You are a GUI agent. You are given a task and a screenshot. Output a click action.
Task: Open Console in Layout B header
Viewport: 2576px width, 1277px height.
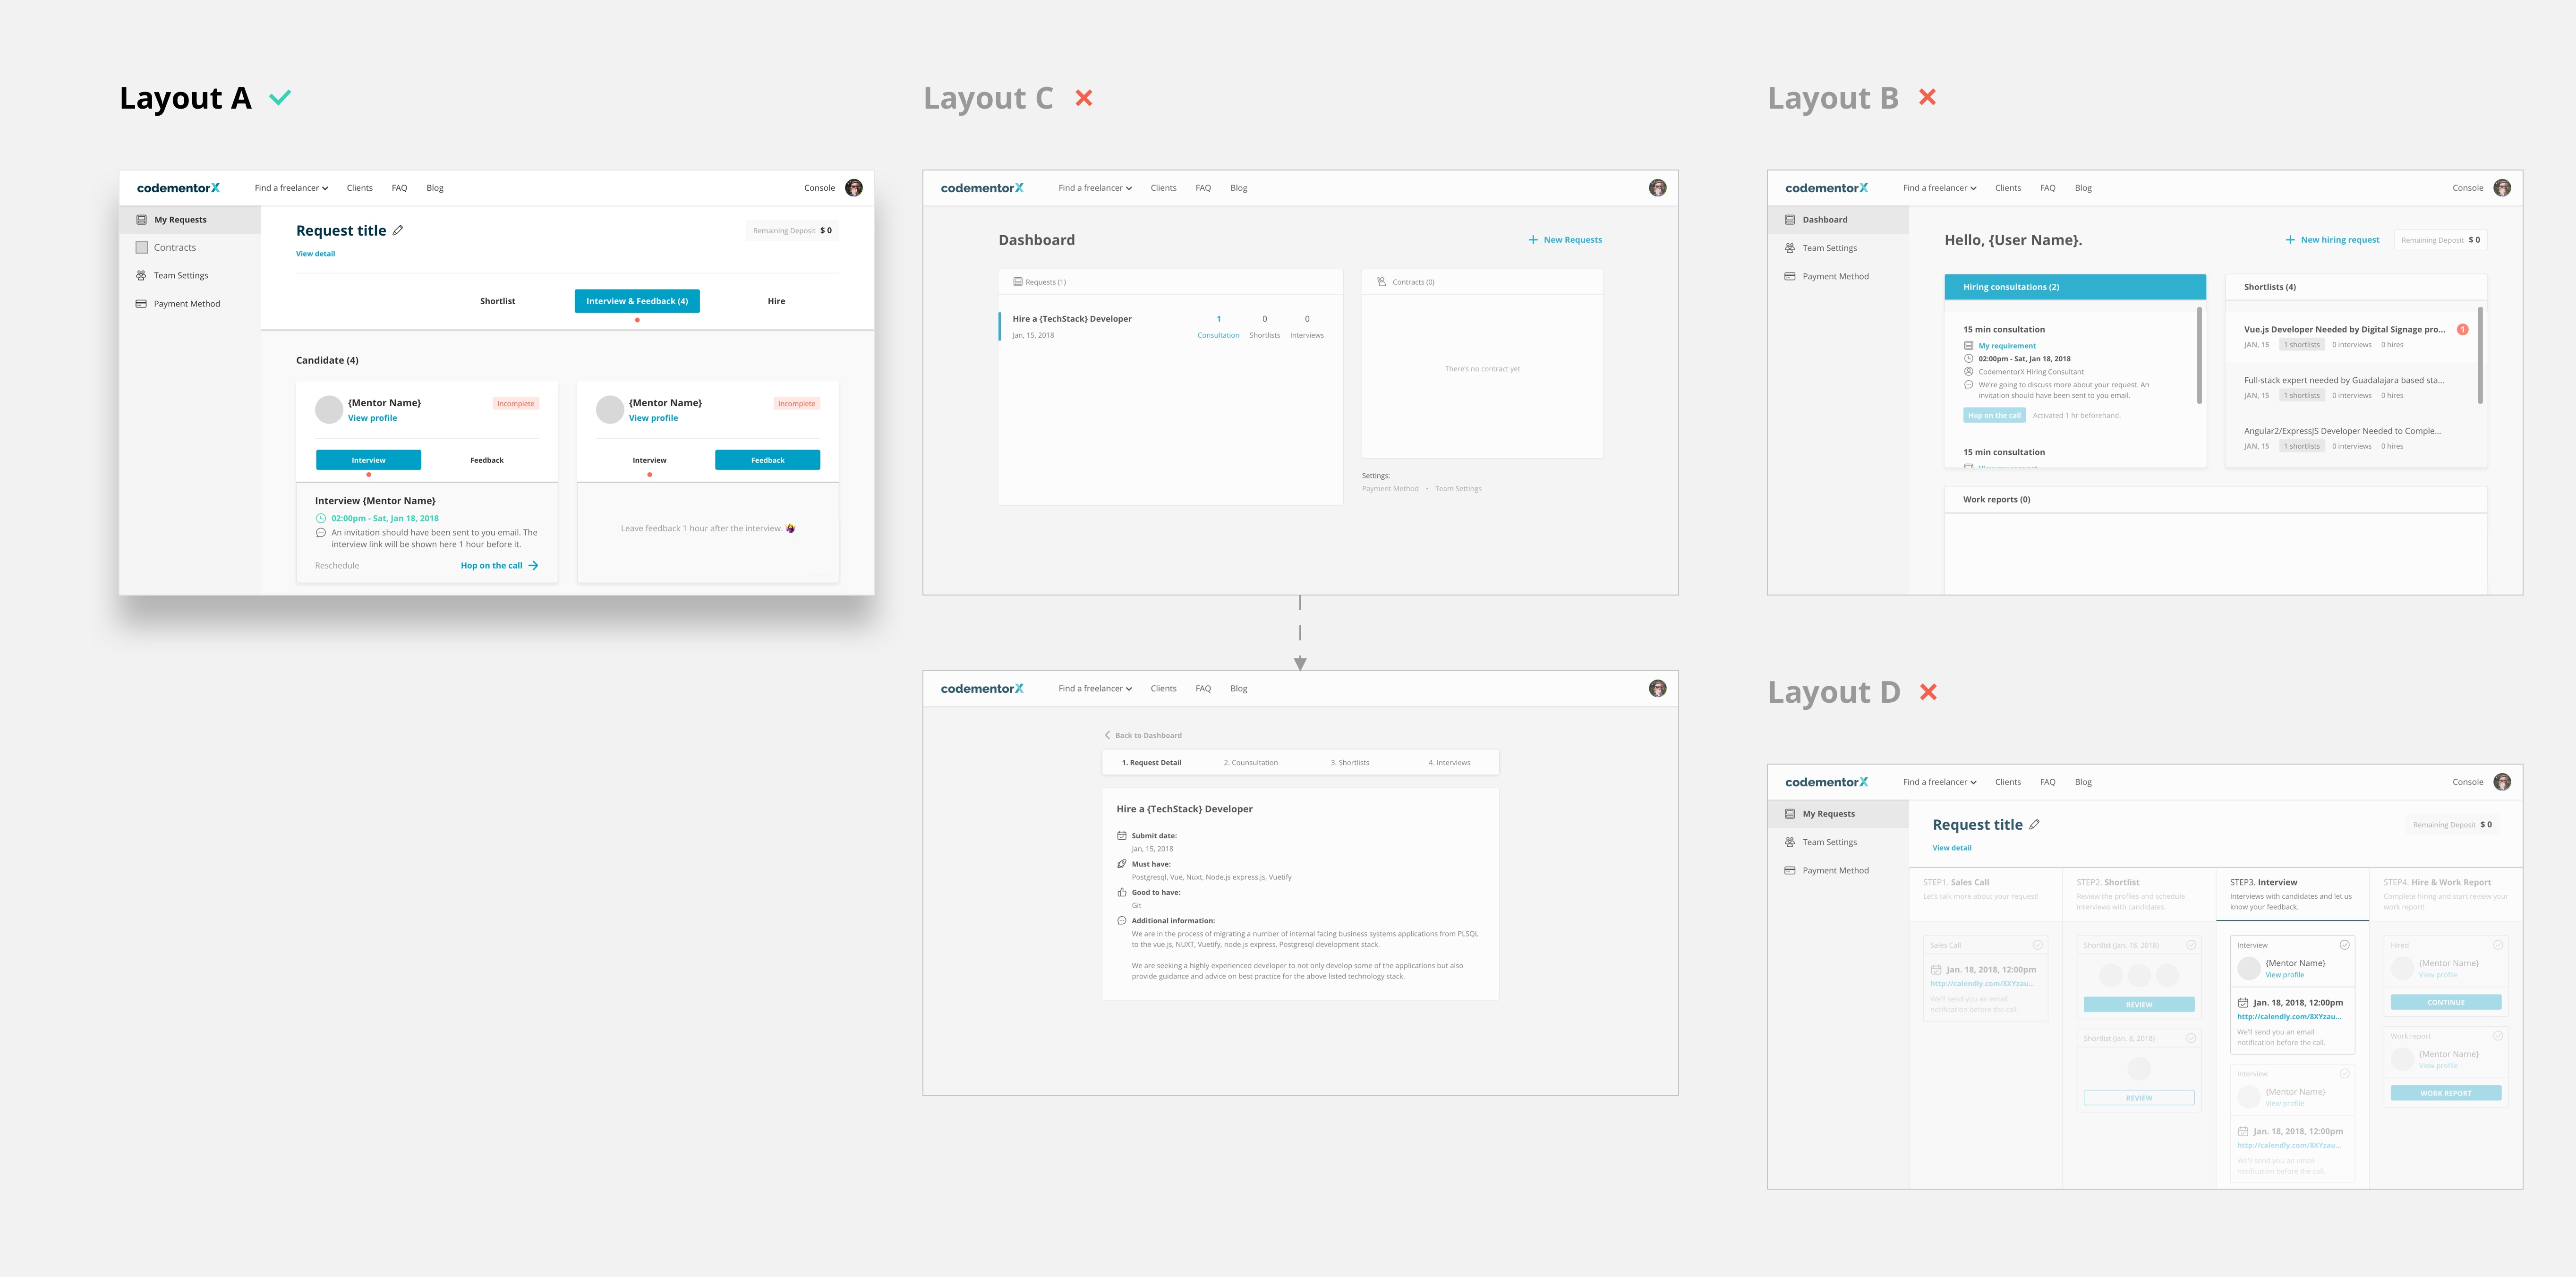tap(2467, 188)
